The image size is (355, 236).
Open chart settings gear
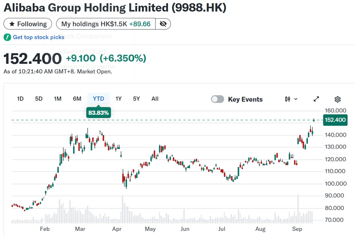click(x=338, y=99)
